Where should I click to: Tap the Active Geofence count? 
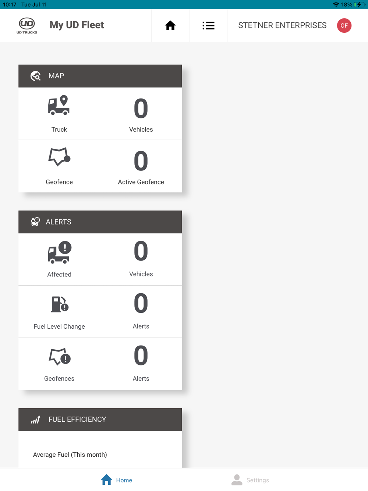(141, 161)
